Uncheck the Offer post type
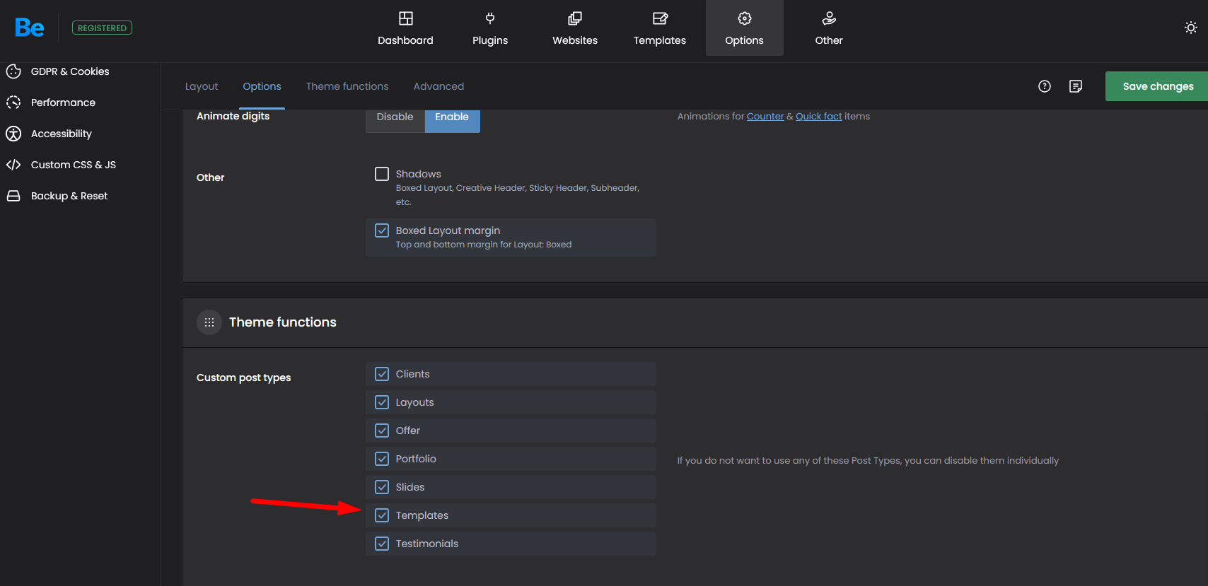 coord(382,430)
